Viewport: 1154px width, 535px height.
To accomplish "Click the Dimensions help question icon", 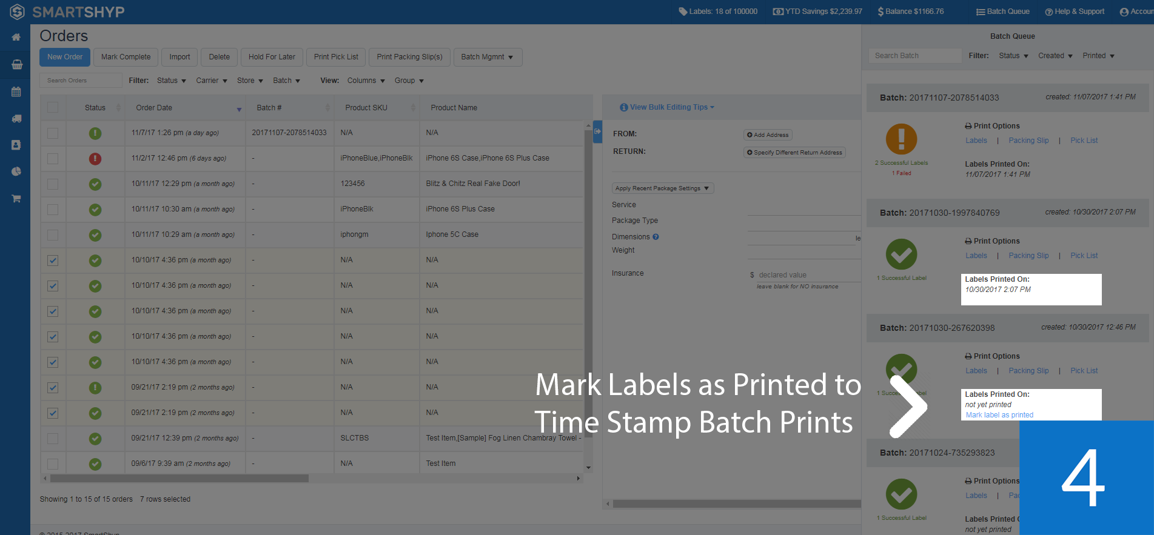I will [x=656, y=237].
